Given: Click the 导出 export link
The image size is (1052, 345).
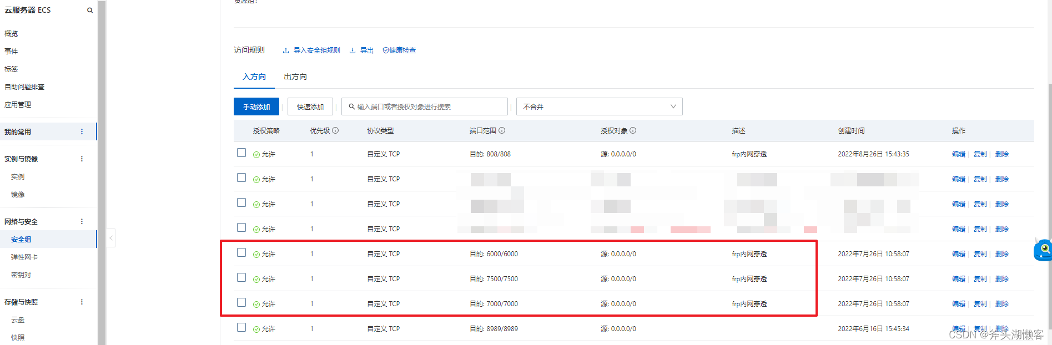Looking at the screenshot, I should coord(361,50).
